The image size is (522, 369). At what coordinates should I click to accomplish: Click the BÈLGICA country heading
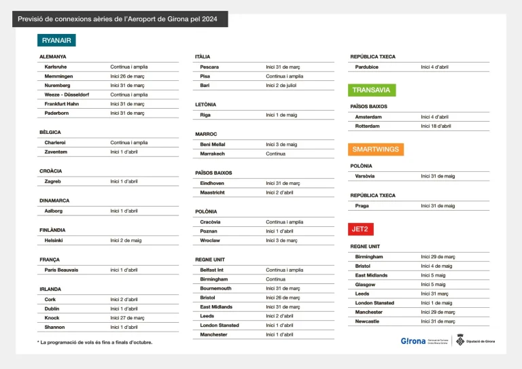click(x=50, y=132)
